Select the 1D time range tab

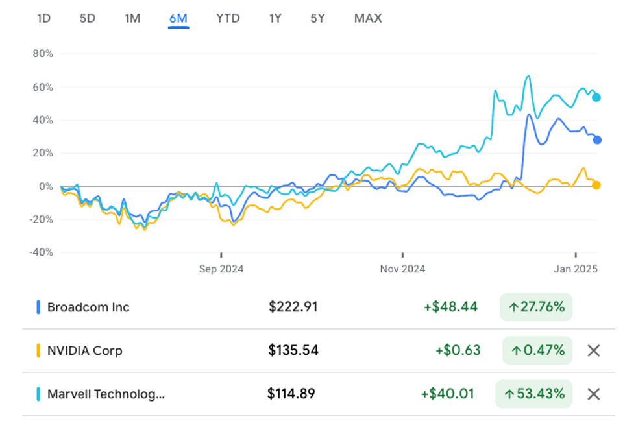tap(43, 18)
